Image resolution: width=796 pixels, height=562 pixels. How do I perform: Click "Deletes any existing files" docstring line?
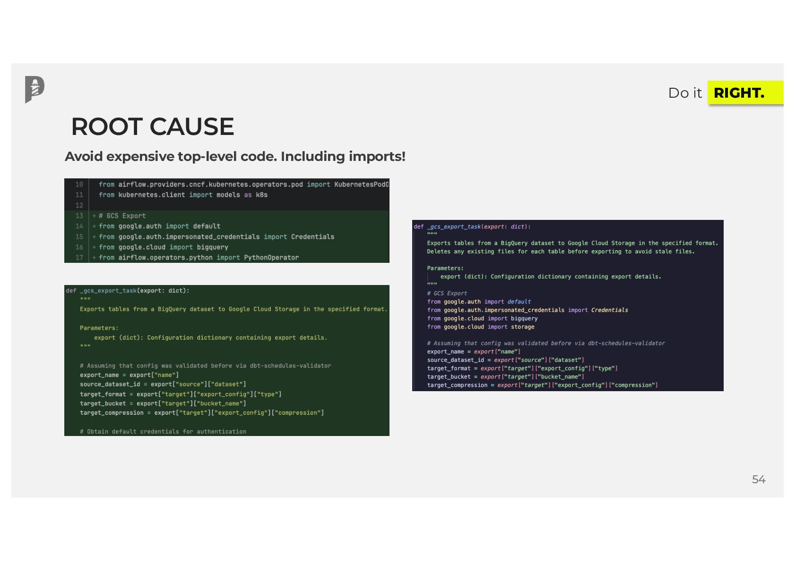coord(561,252)
